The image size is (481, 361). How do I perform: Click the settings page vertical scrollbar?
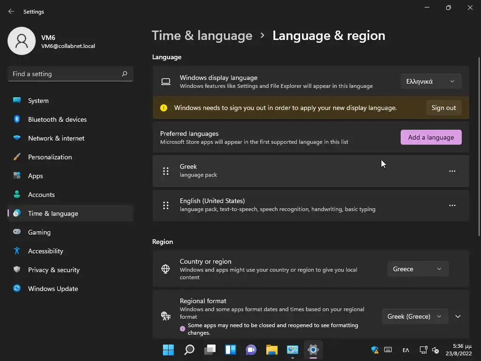(x=479, y=147)
